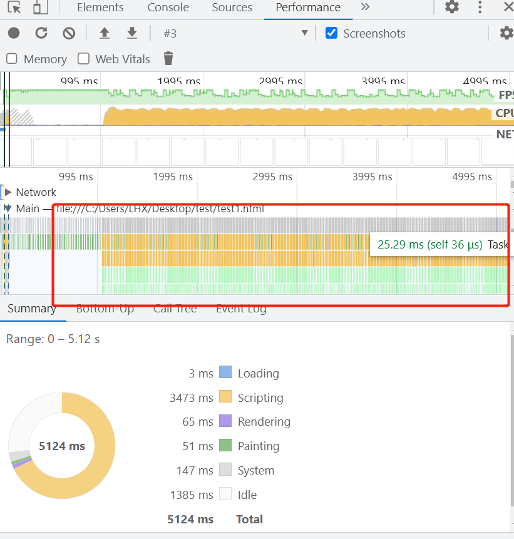Click the first screenshot thumbnail in filmstrip
Image resolution: width=514 pixels, height=539 pixels.
pos(16,152)
